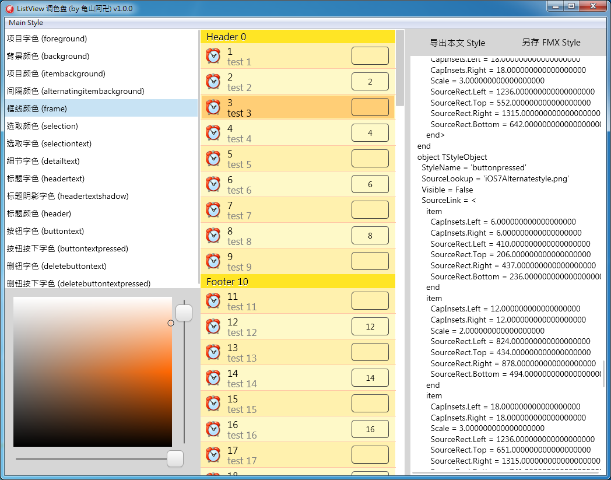Select 框线颜色 (frame) entry

coord(101,108)
